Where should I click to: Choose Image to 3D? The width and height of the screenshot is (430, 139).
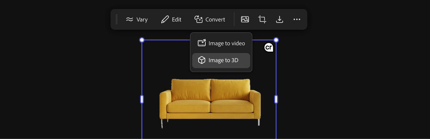(x=221, y=60)
